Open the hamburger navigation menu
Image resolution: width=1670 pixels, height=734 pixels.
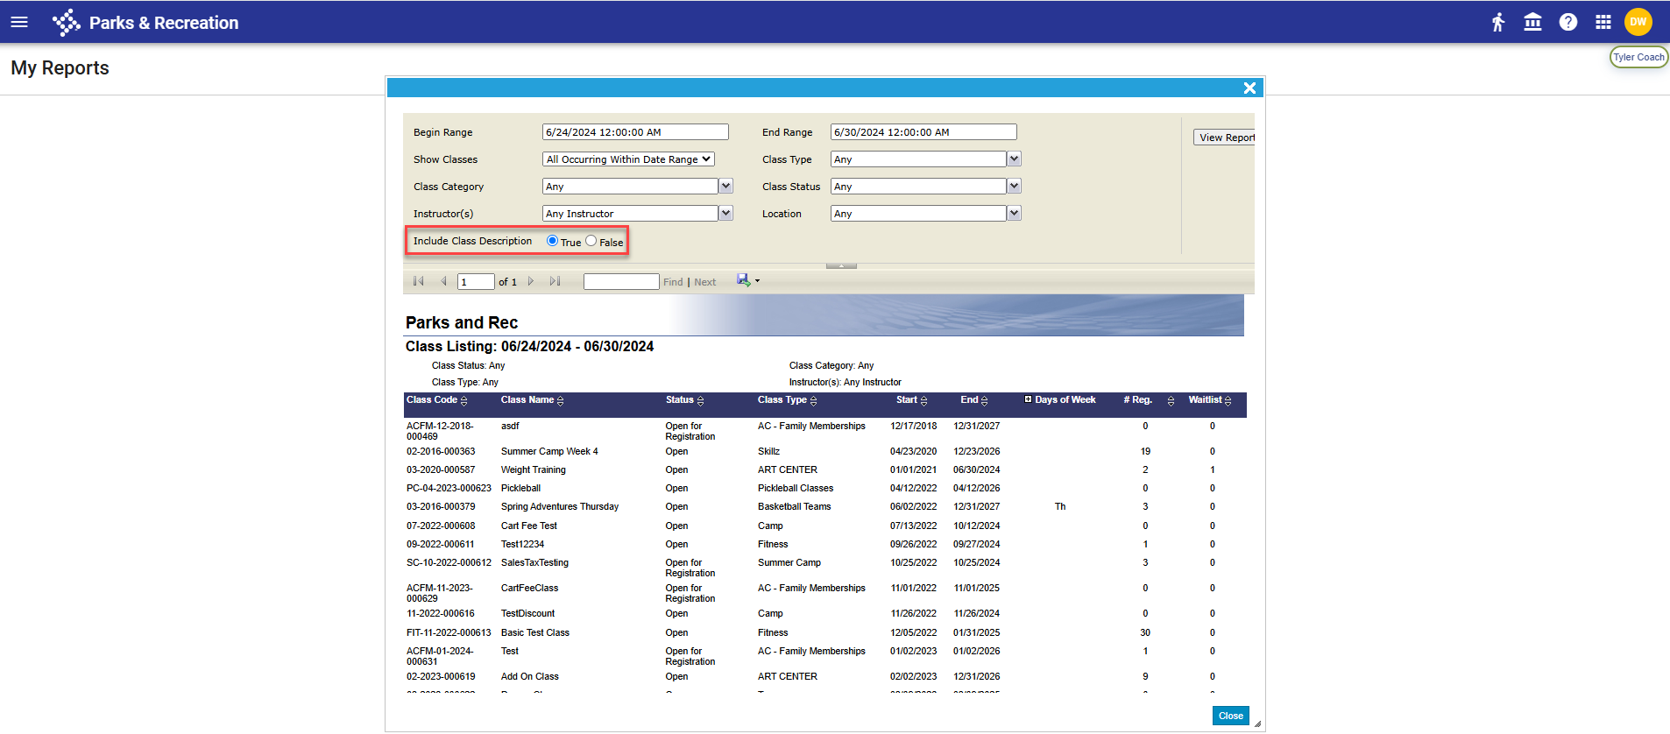(x=19, y=22)
